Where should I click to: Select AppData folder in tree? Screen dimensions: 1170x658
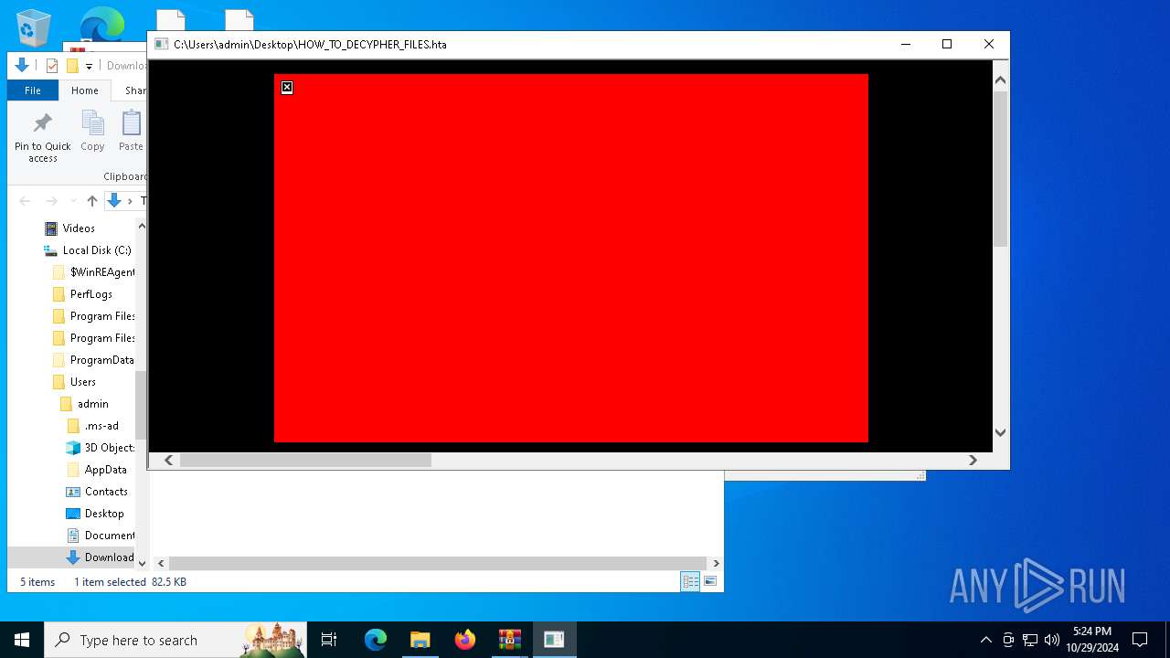(105, 470)
